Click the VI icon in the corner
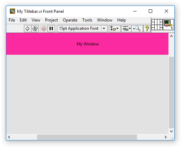The image size is (182, 148). [168, 25]
